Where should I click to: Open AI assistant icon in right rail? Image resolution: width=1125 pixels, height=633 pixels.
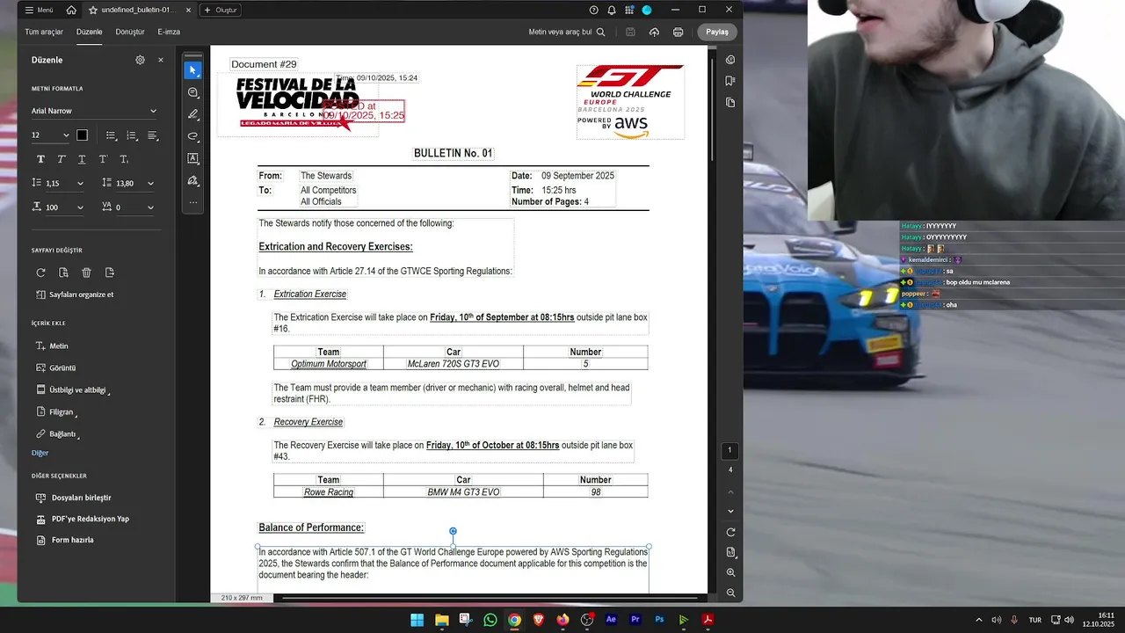730,60
